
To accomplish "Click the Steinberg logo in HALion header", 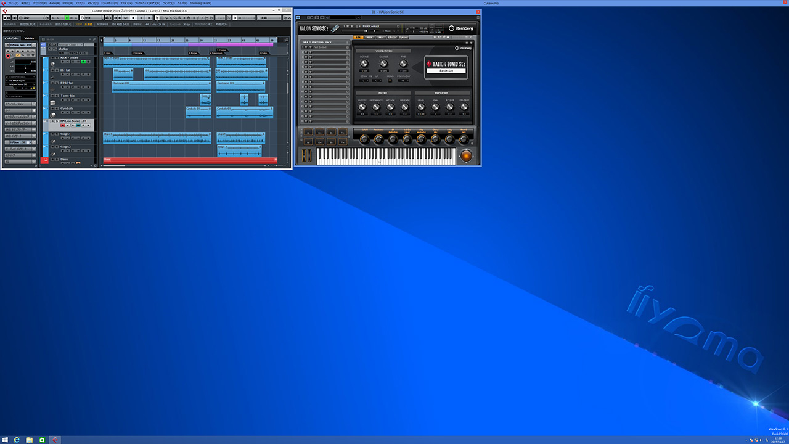I will pos(460,28).
